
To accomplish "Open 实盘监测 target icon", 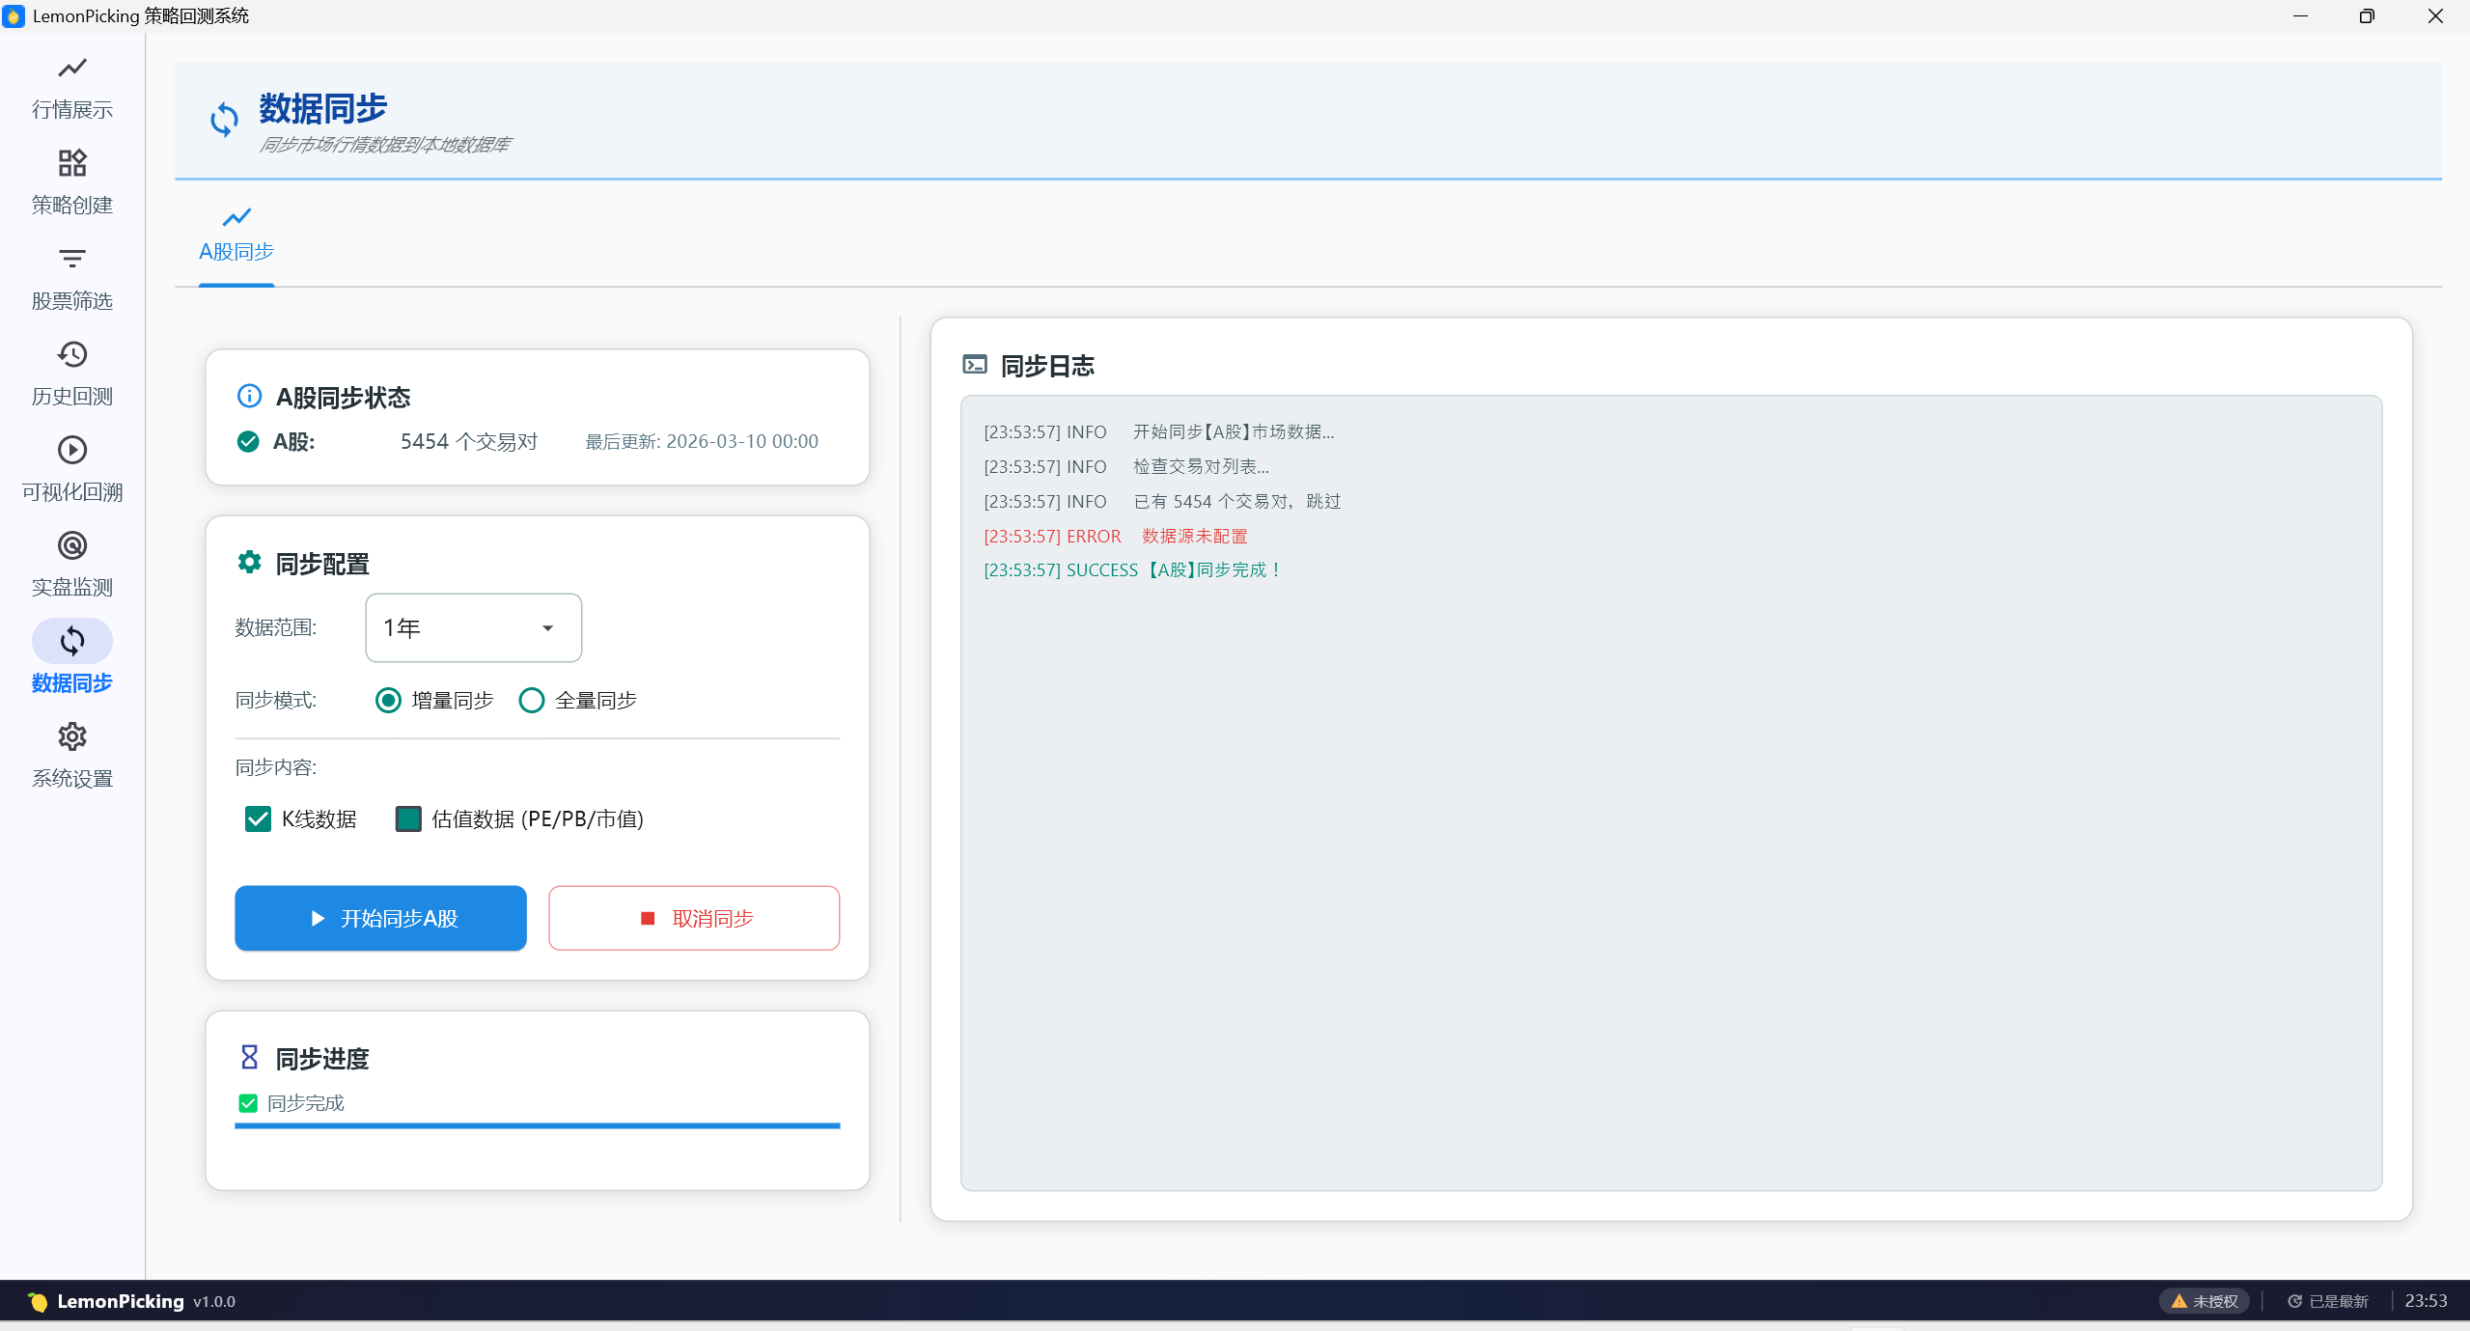I will (x=72, y=545).
